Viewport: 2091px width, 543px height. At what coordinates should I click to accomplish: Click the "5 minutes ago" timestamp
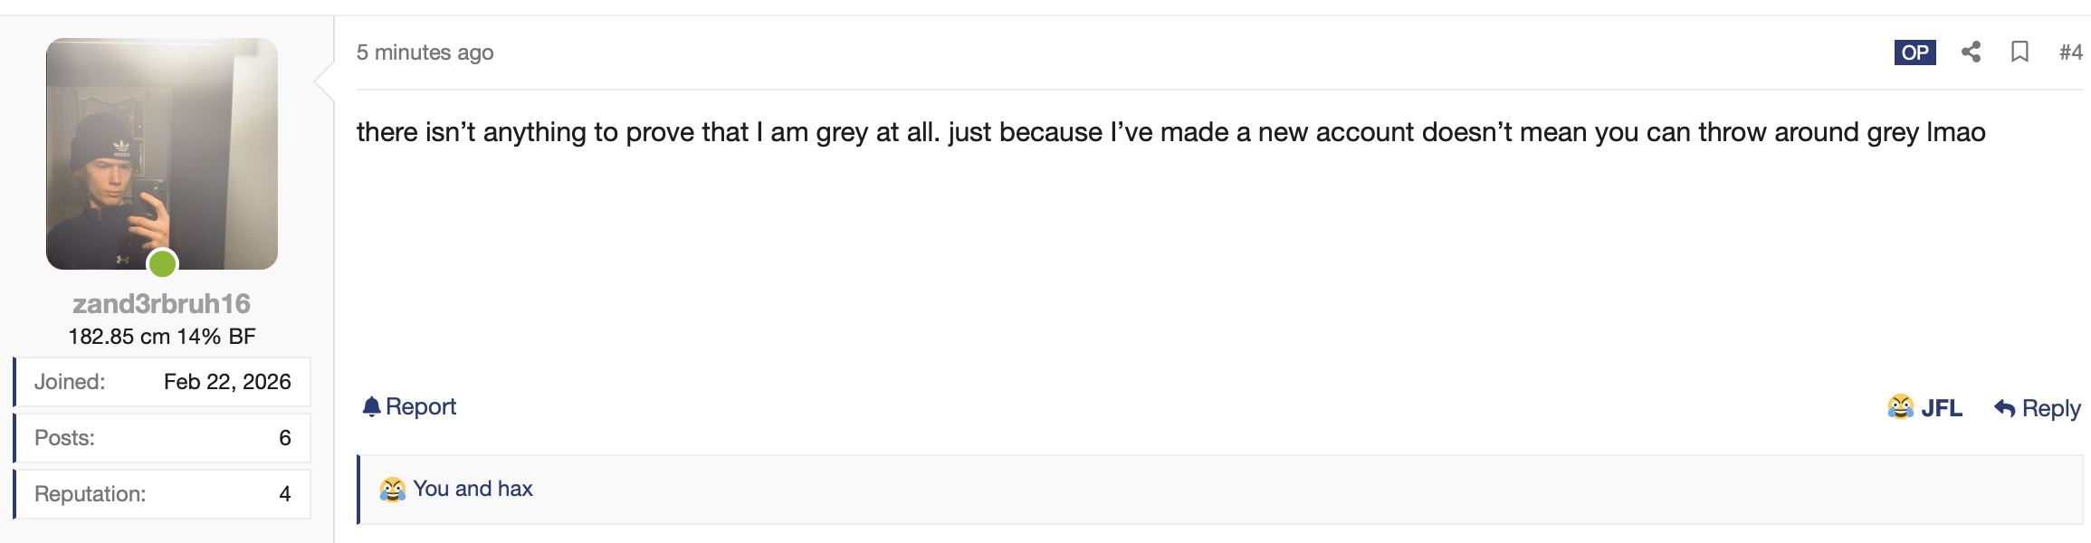point(425,52)
